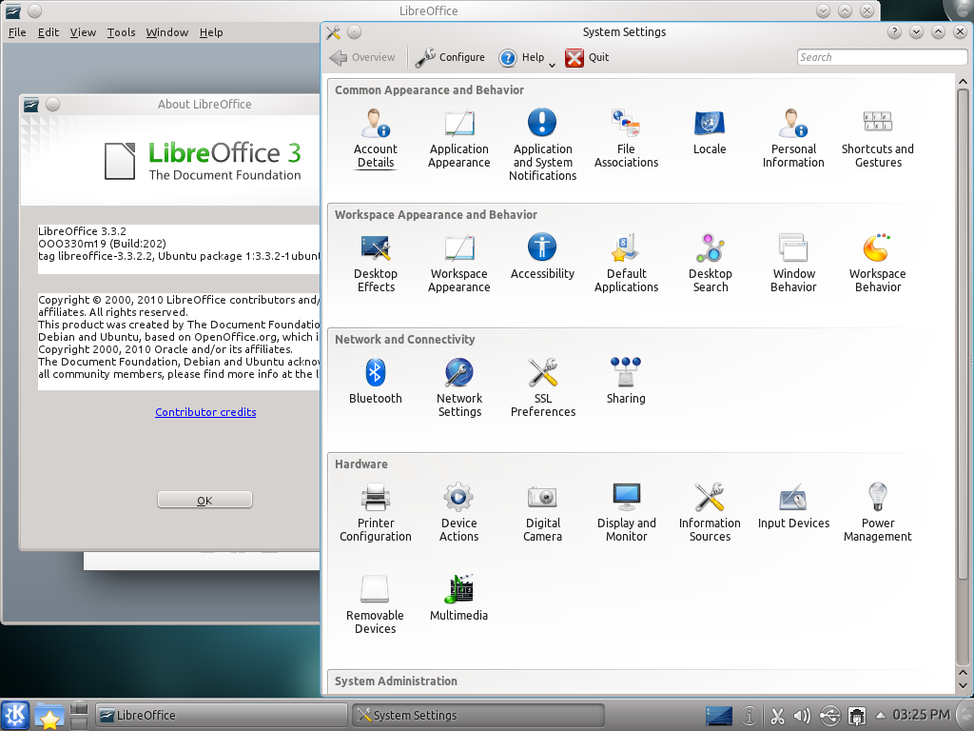Viewport: 974px width, 731px height.
Task: Switch to LibreOffice taskbar entry
Action: [x=221, y=716]
